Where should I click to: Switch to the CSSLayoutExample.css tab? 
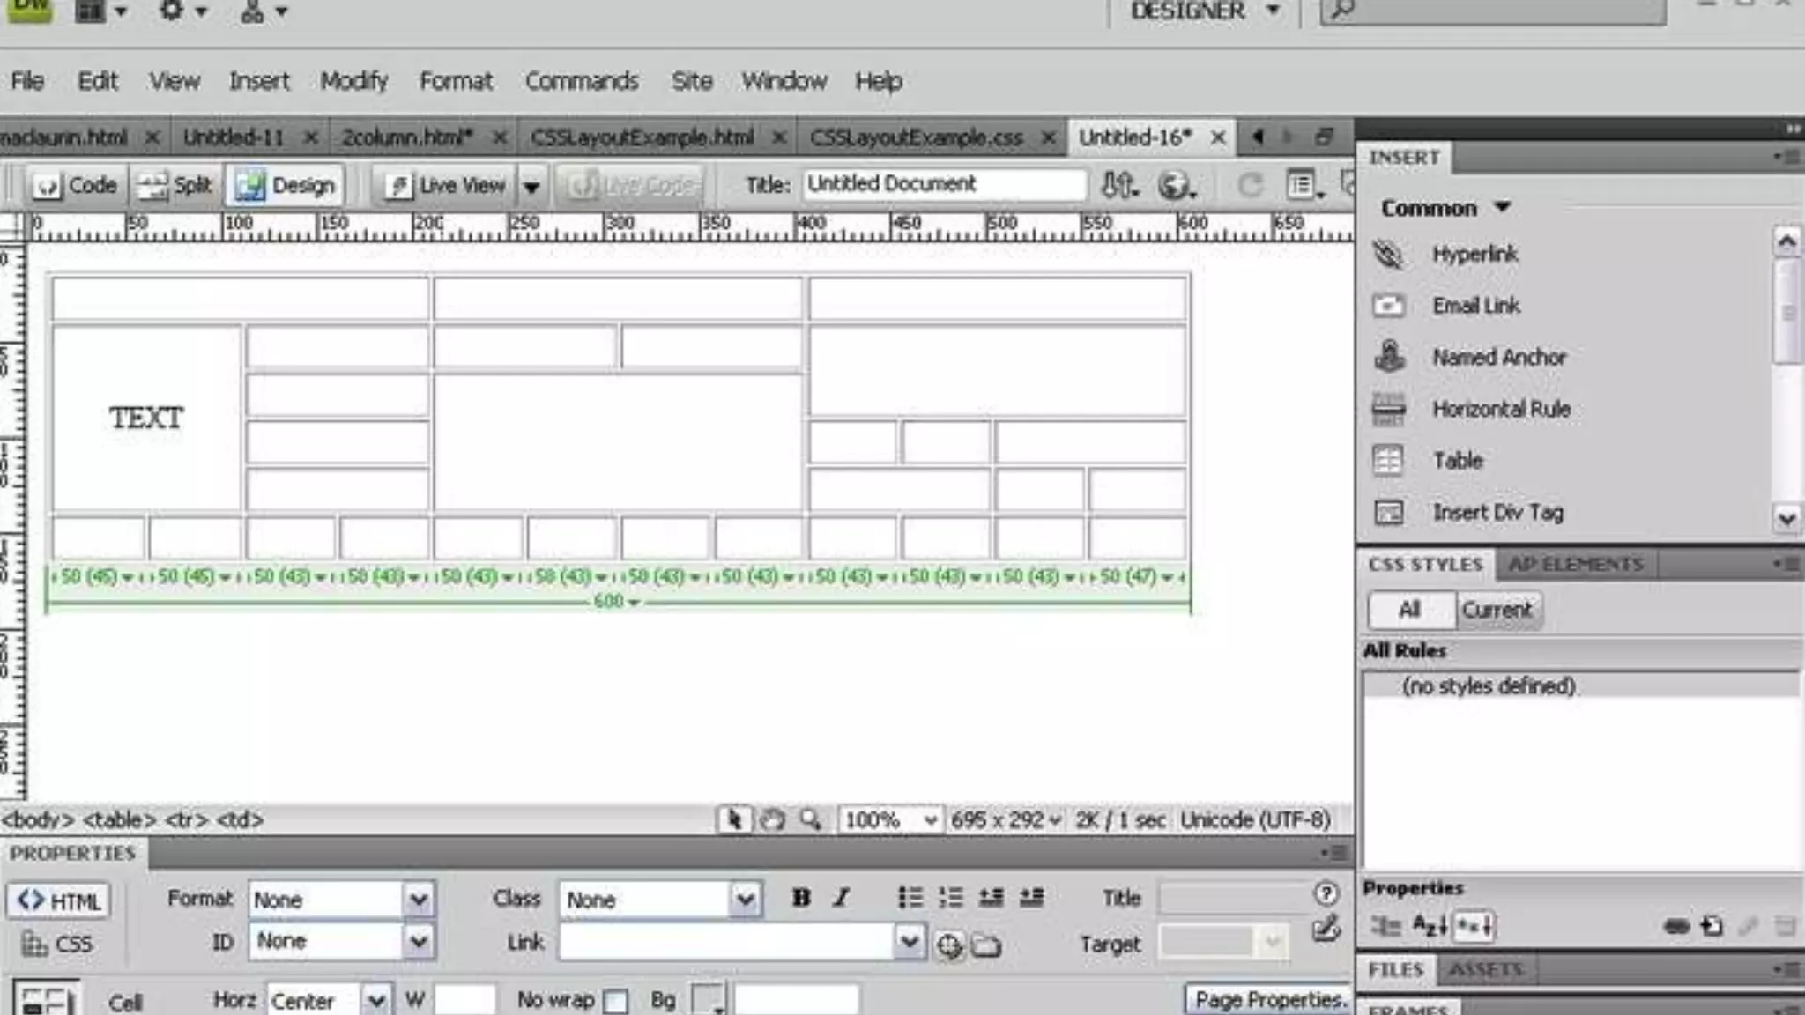click(916, 137)
